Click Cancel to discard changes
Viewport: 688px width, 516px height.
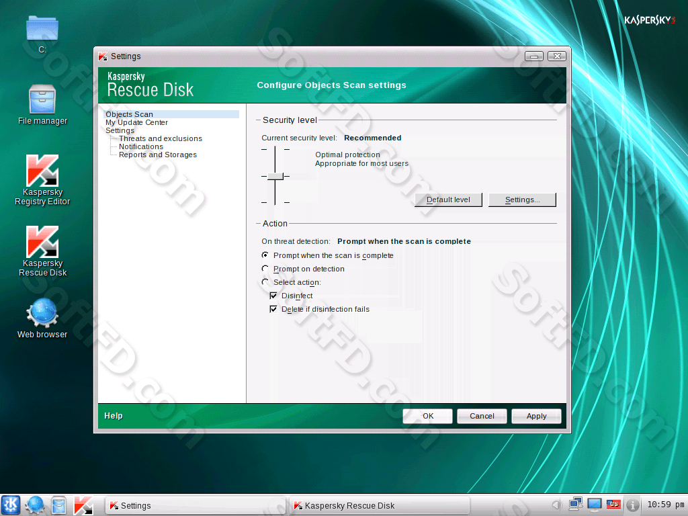482,416
